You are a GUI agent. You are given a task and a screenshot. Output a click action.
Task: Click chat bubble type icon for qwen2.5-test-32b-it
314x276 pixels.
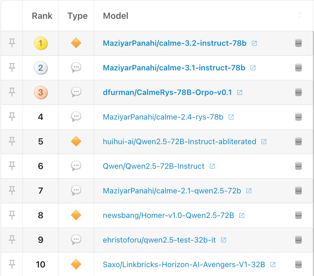click(x=76, y=240)
